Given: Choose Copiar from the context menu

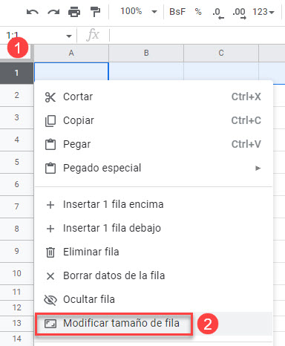Looking at the screenshot, I should [154, 120].
